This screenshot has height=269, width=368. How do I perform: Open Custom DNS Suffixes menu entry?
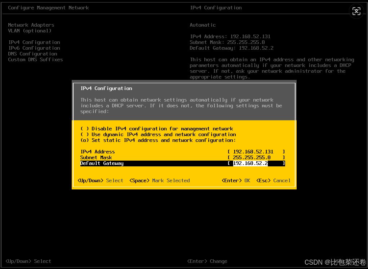[35, 59]
